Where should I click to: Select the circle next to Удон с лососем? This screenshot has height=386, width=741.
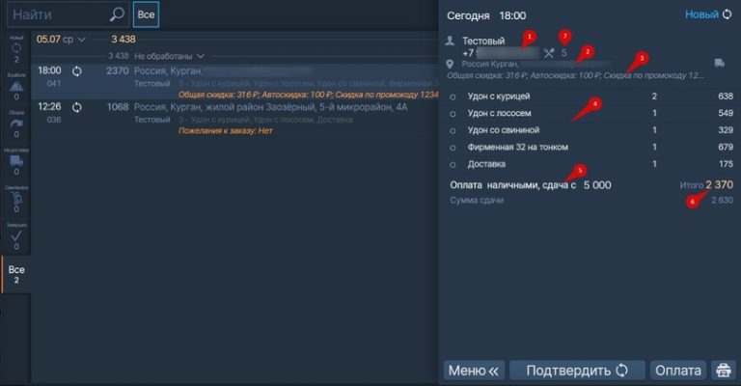(453, 113)
